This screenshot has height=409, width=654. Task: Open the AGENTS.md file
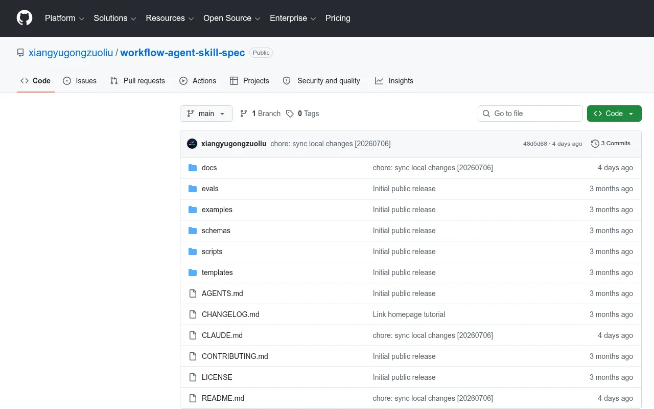point(222,293)
